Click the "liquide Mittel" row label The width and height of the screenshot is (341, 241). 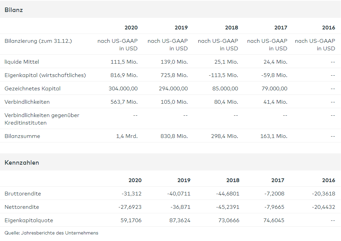[x=22, y=62]
